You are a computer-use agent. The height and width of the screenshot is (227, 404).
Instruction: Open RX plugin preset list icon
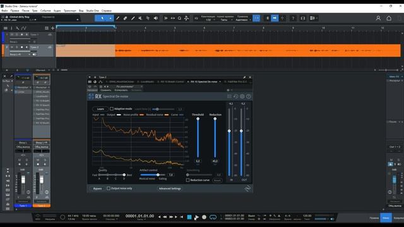(229, 96)
